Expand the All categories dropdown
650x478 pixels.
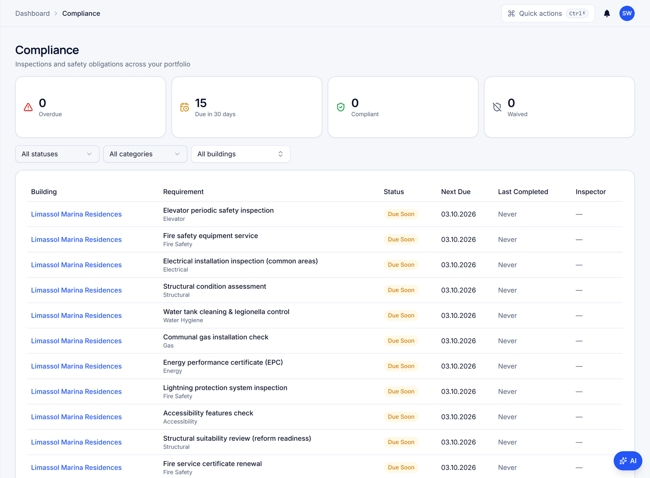point(145,154)
